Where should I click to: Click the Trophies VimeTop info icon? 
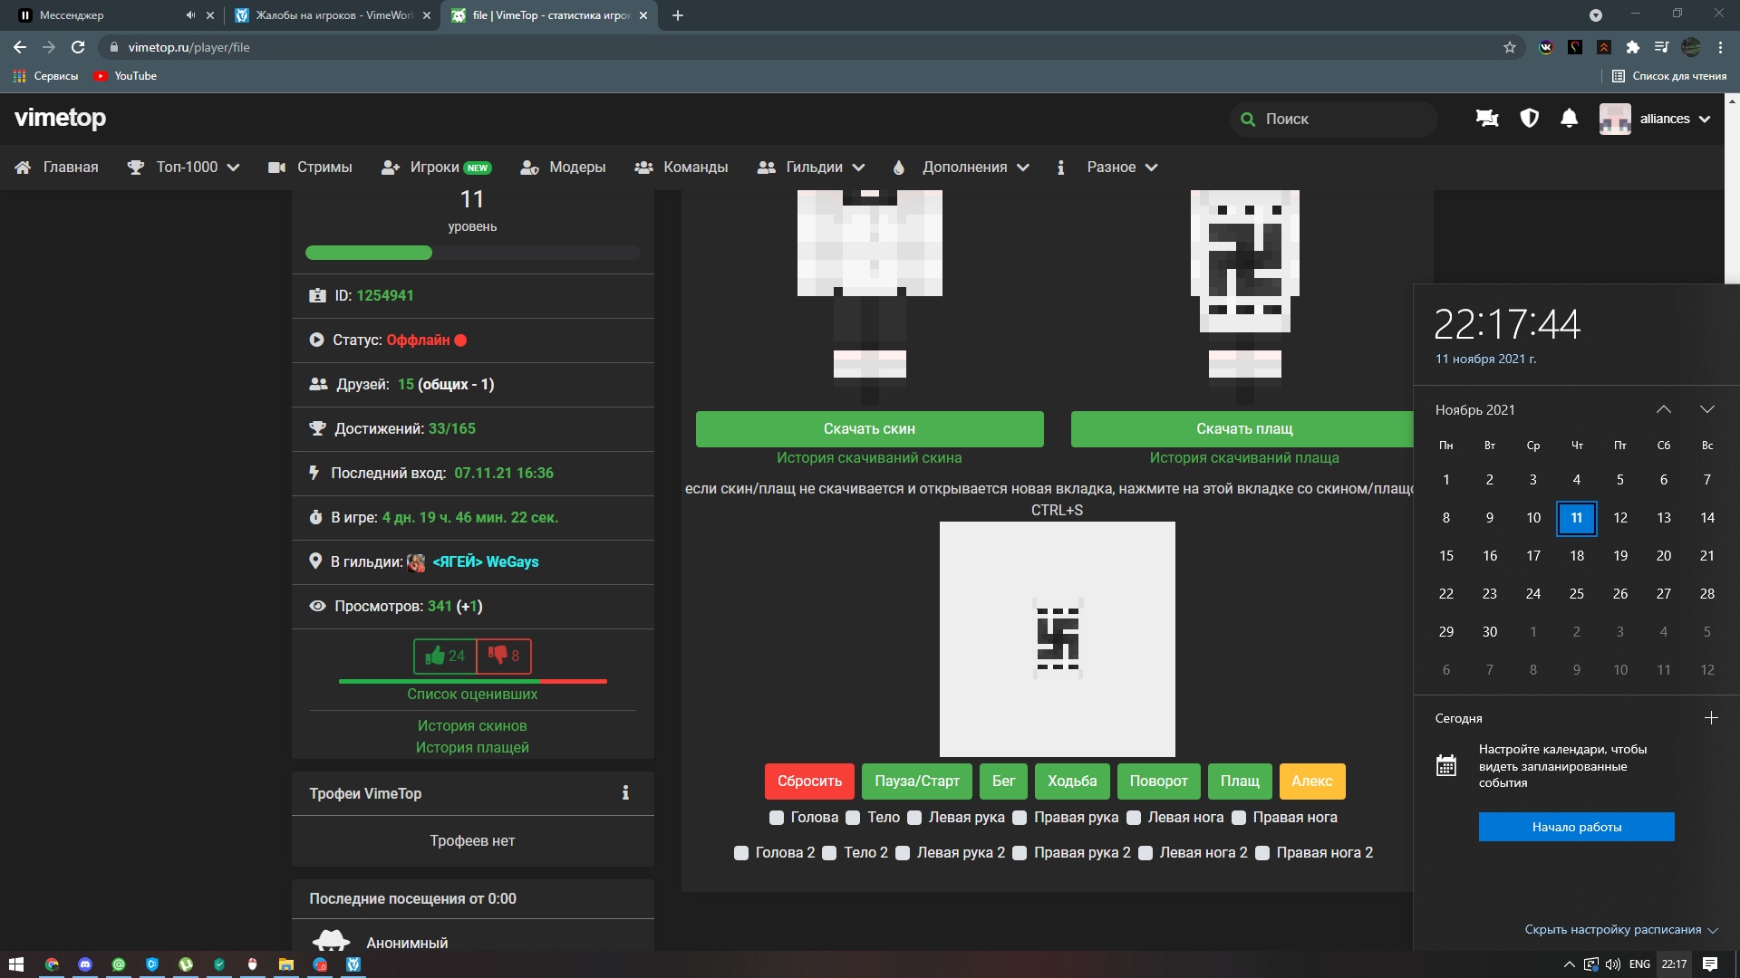pos(625,793)
